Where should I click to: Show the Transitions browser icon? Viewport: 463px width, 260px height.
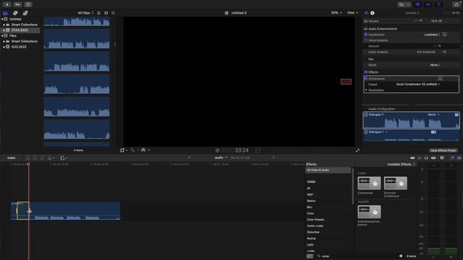pyautogui.click(x=459, y=158)
